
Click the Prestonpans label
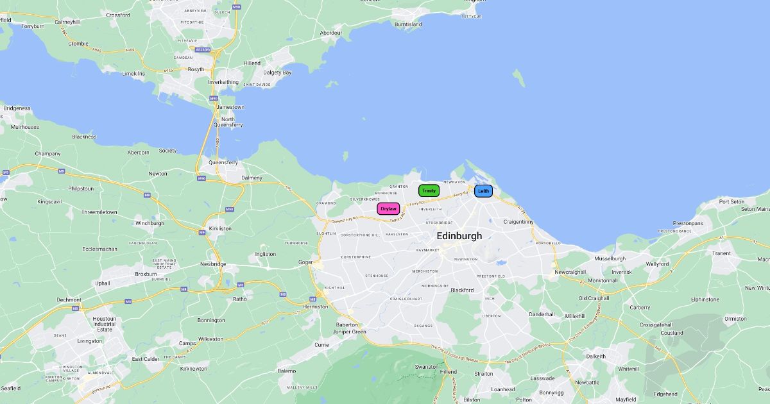(688, 223)
